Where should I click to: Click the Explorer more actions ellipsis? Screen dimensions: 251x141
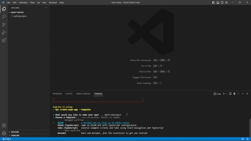click(46, 8)
